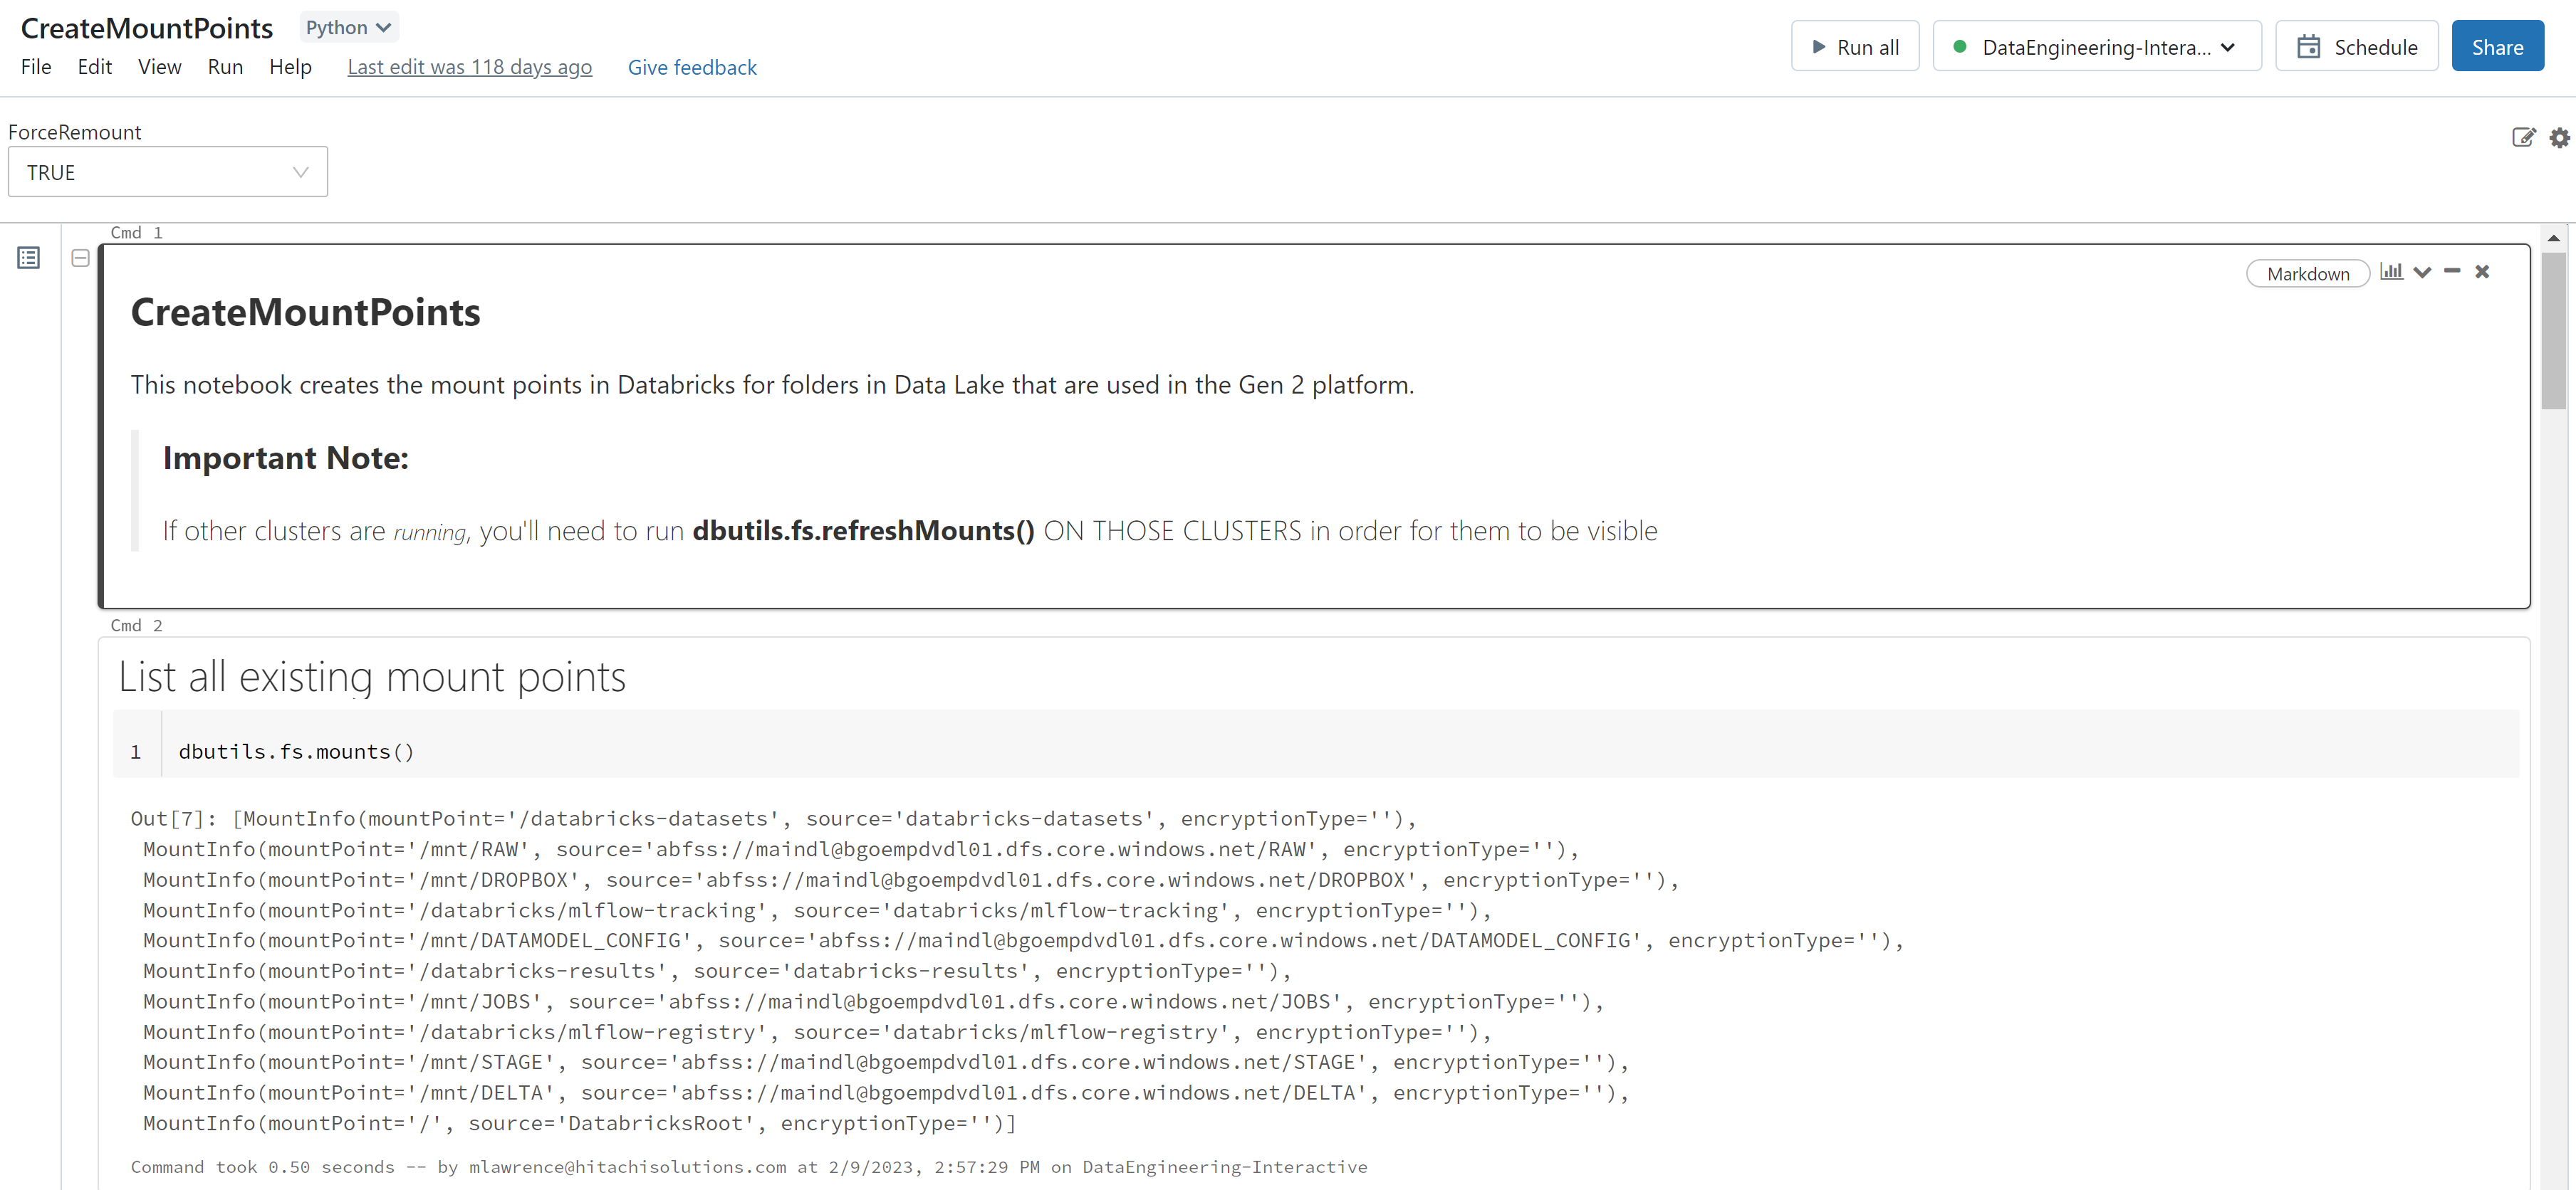This screenshot has height=1190, width=2576.
Task: Click the /mnt/DELTA MountInfo output line
Action: point(885,1092)
